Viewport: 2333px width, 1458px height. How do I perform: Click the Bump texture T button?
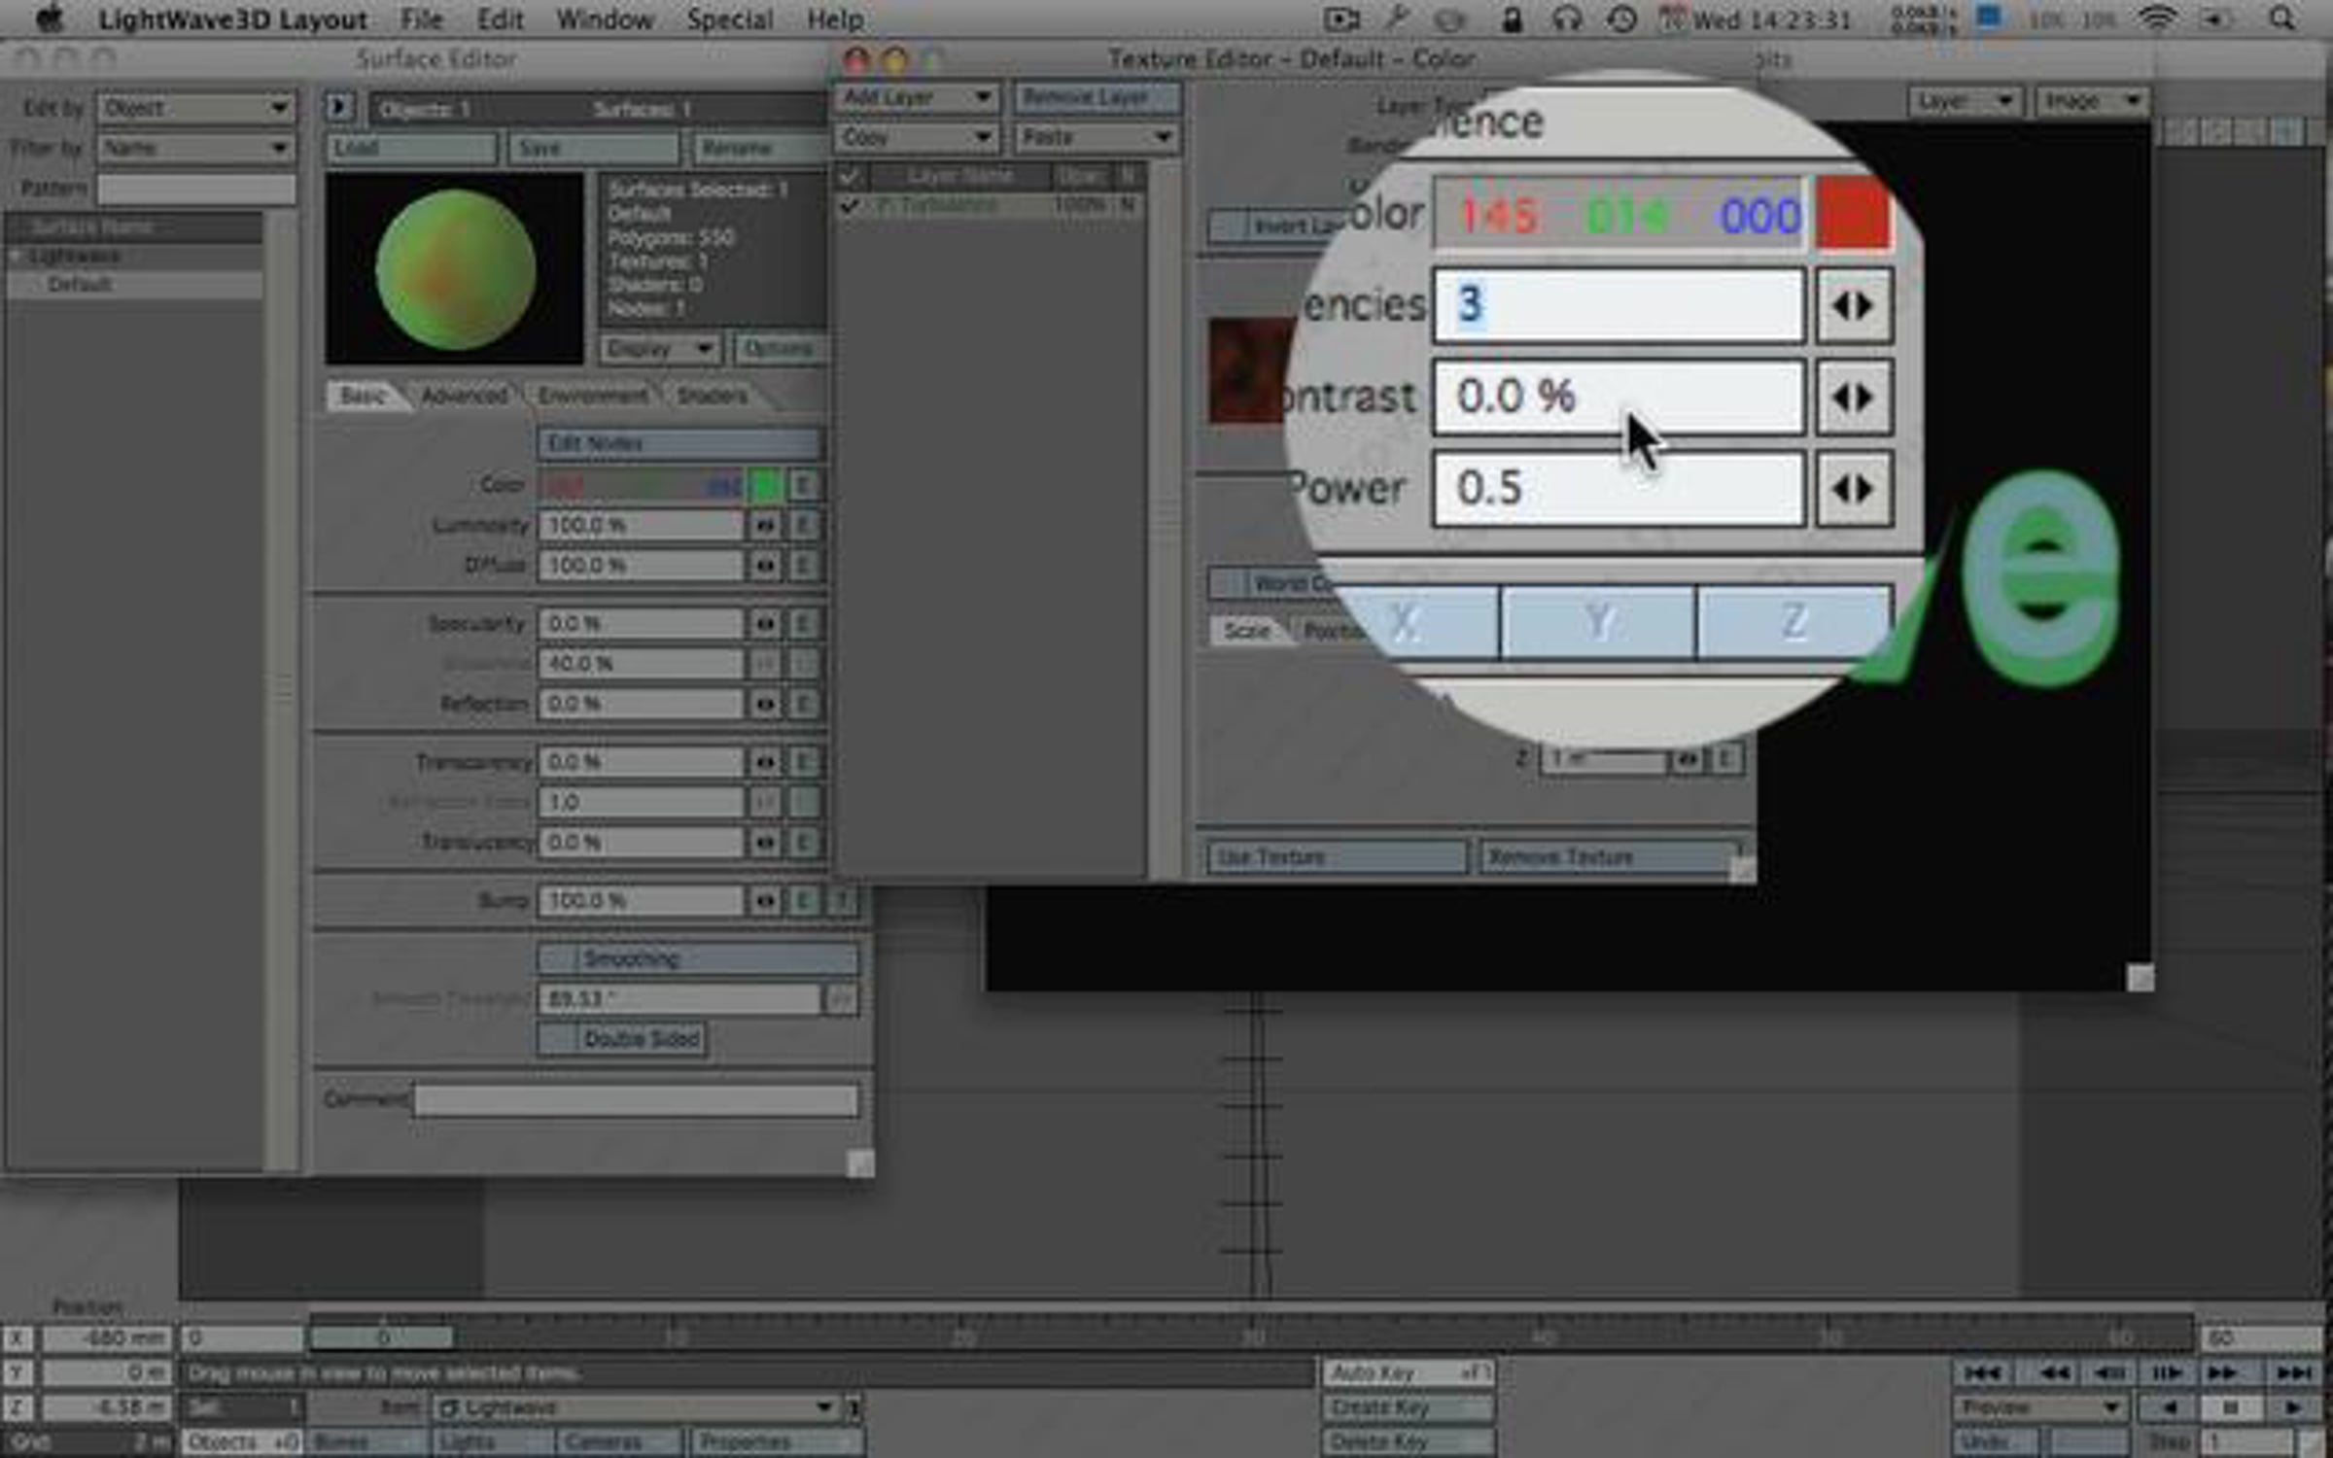click(841, 901)
